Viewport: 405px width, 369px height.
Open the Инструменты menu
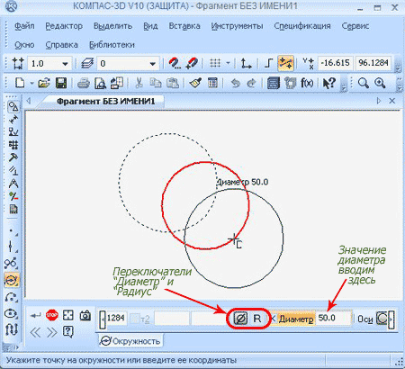[237, 26]
